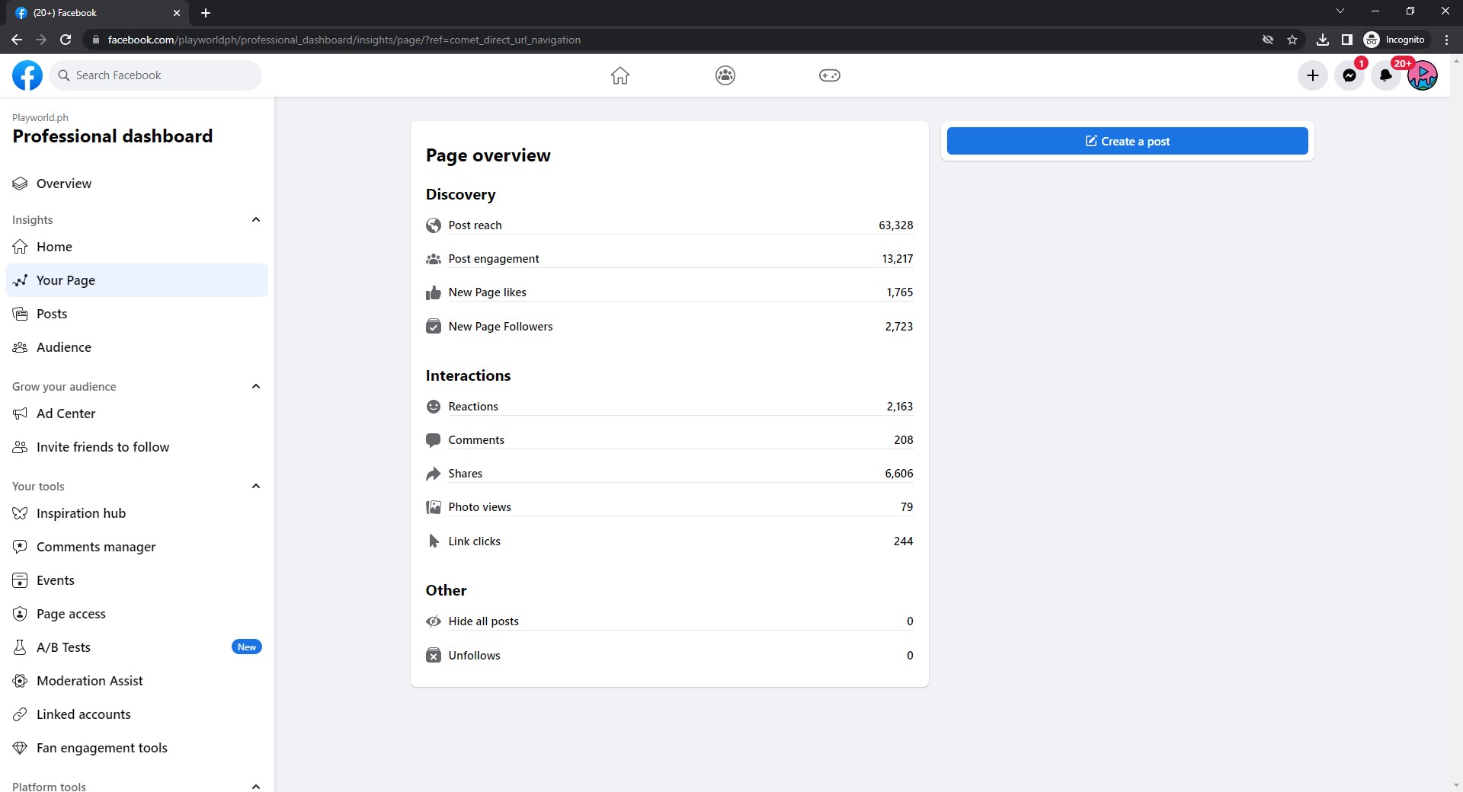Select Audience in the sidebar

(64, 347)
